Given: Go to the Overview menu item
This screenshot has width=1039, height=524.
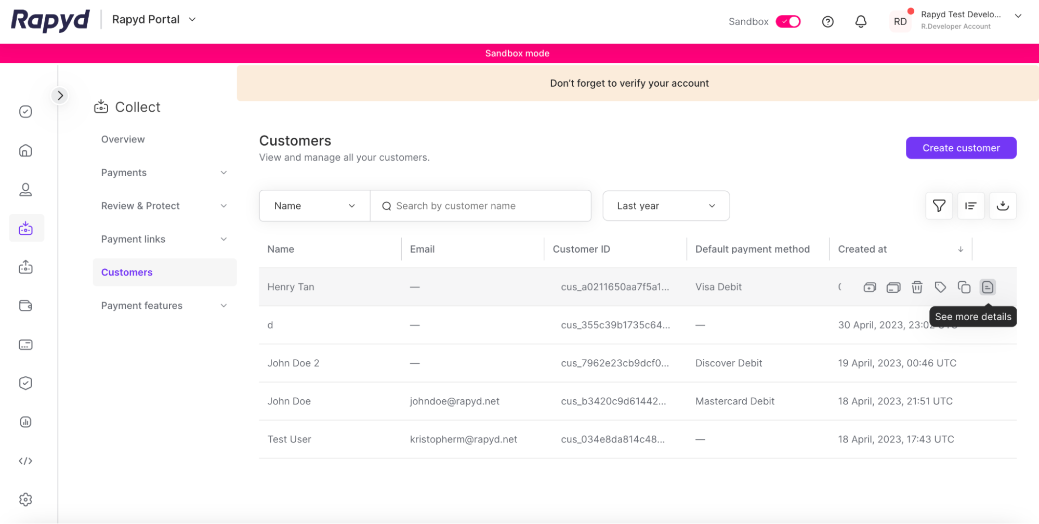Looking at the screenshot, I should 123,139.
